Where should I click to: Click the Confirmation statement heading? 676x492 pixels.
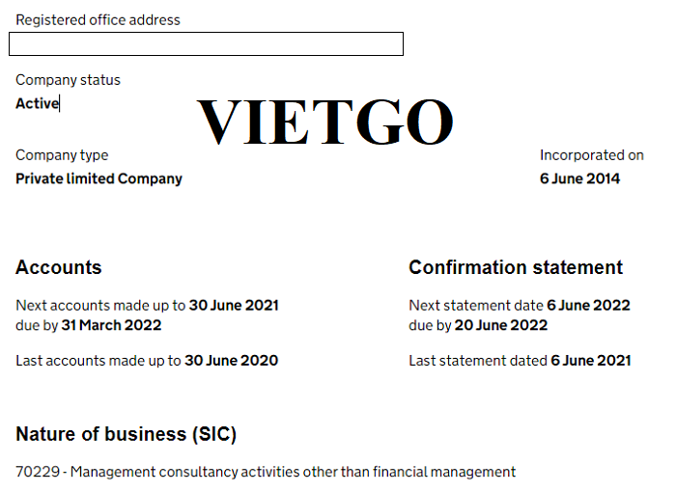(516, 268)
